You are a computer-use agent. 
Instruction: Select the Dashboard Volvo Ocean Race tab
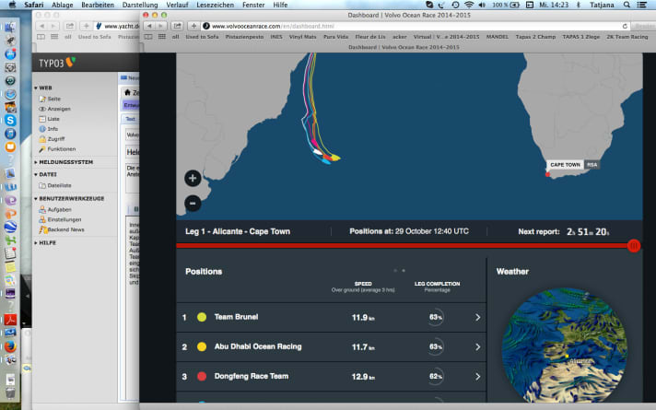click(x=404, y=47)
